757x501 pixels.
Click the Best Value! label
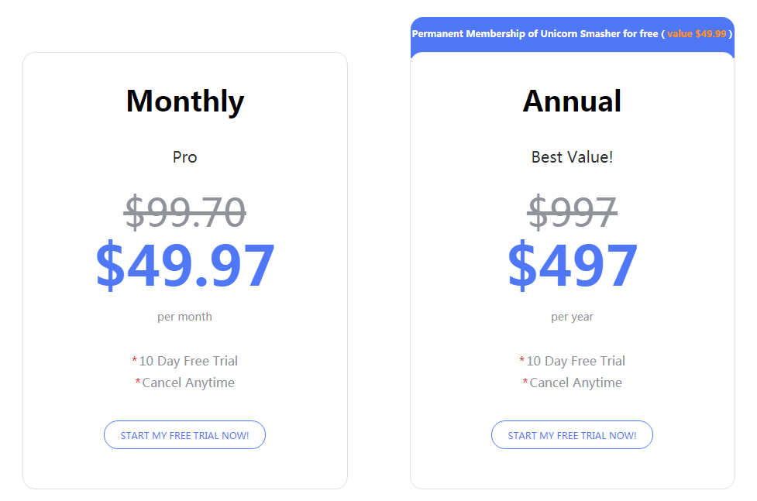click(x=572, y=157)
